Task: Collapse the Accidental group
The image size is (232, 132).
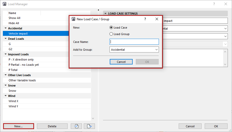Action: click(6, 28)
